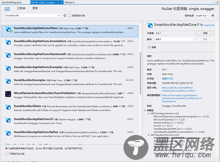Open the report abuse nuget.org link
Viewport: 220px width, 162px height.
pos(182,98)
